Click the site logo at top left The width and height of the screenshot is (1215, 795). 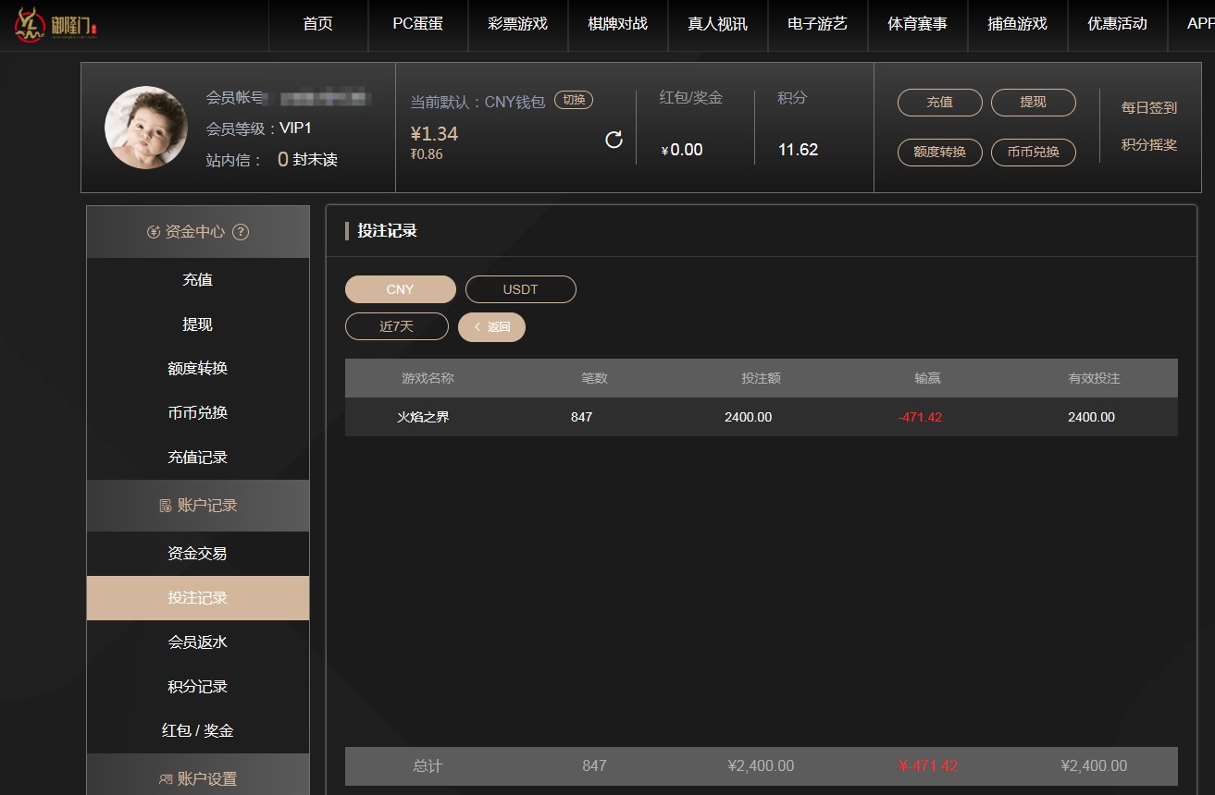pos(56,25)
